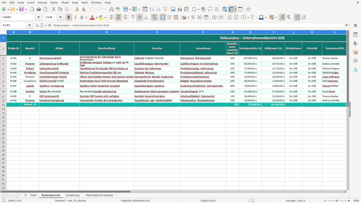
Task: Toggle Bold formatting
Action: coord(69,17)
